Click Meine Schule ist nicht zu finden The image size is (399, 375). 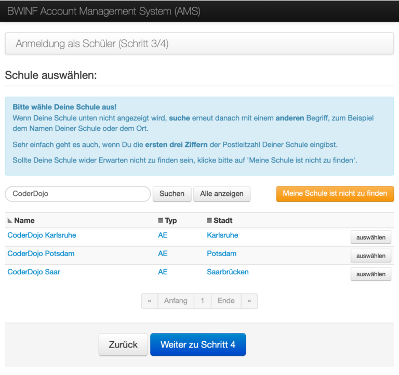(335, 194)
